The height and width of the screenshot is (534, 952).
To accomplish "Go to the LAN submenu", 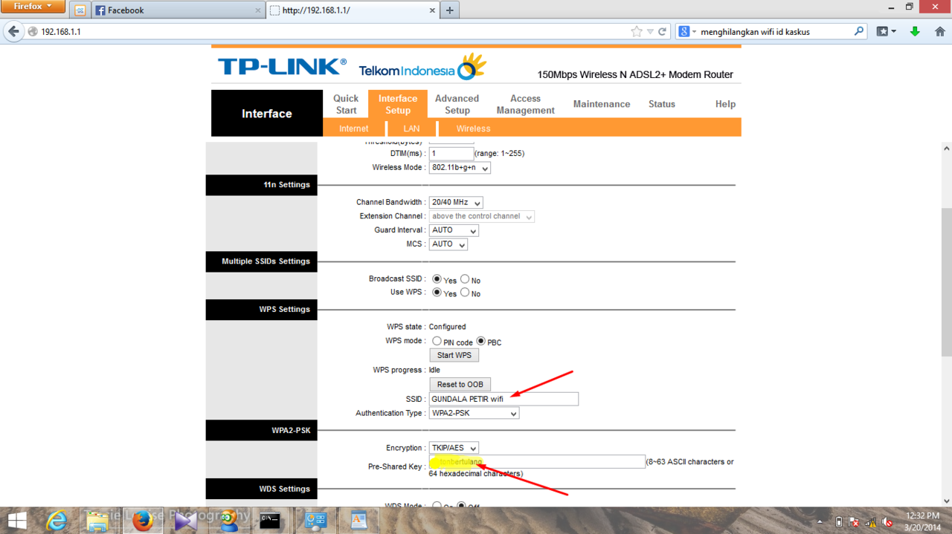I will click(411, 128).
